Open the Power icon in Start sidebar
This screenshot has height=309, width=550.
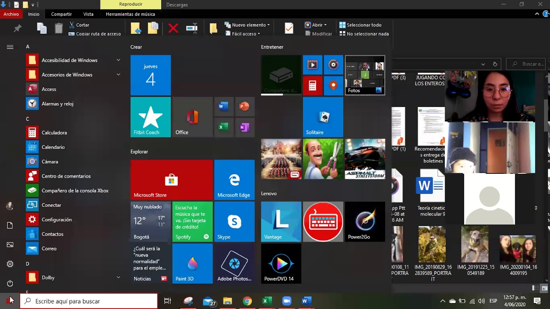(x=10, y=283)
